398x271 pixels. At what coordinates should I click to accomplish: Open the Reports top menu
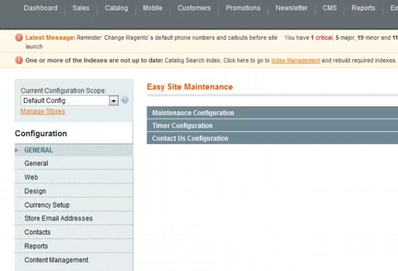[x=363, y=8]
